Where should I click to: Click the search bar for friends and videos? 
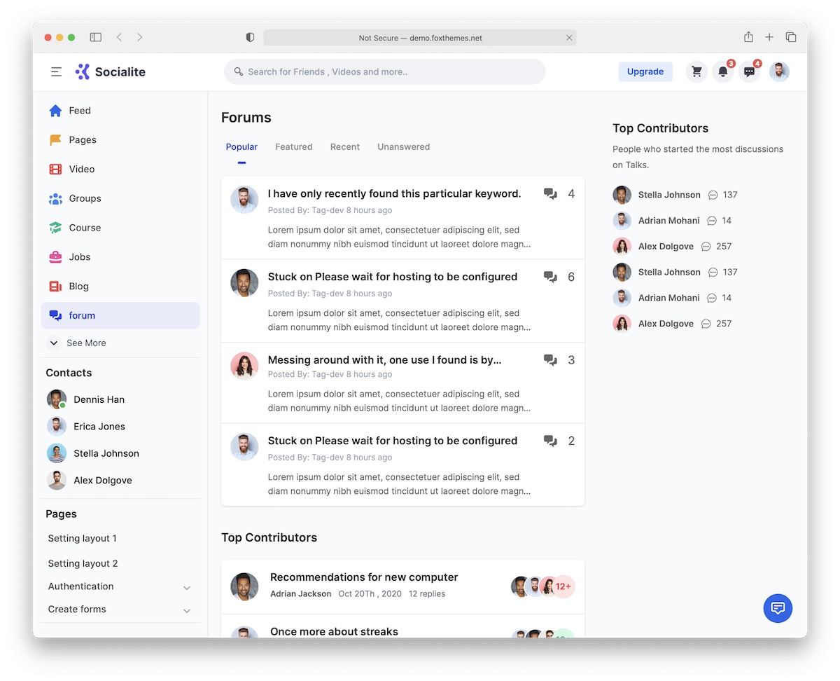click(384, 71)
